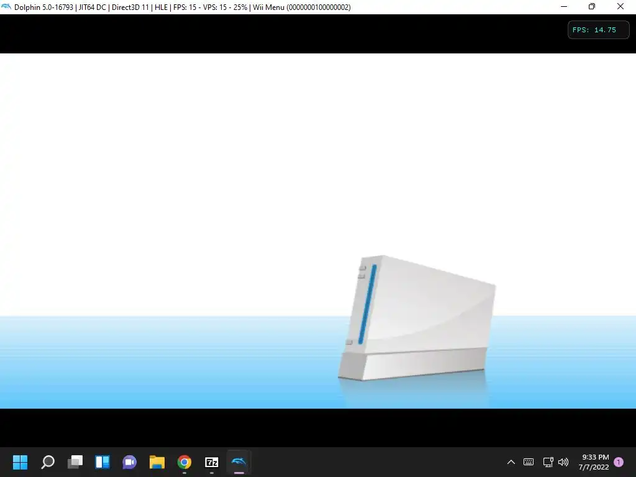Restore down the Dolphin window
Viewport: 636px width, 477px height.
point(592,6)
